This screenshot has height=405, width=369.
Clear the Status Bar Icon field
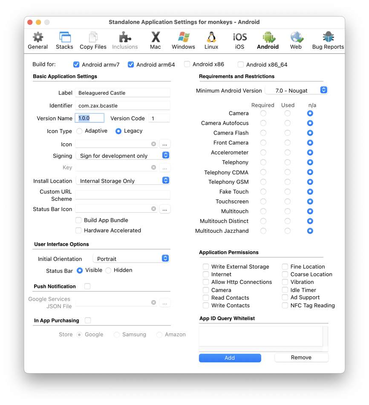coord(154,209)
